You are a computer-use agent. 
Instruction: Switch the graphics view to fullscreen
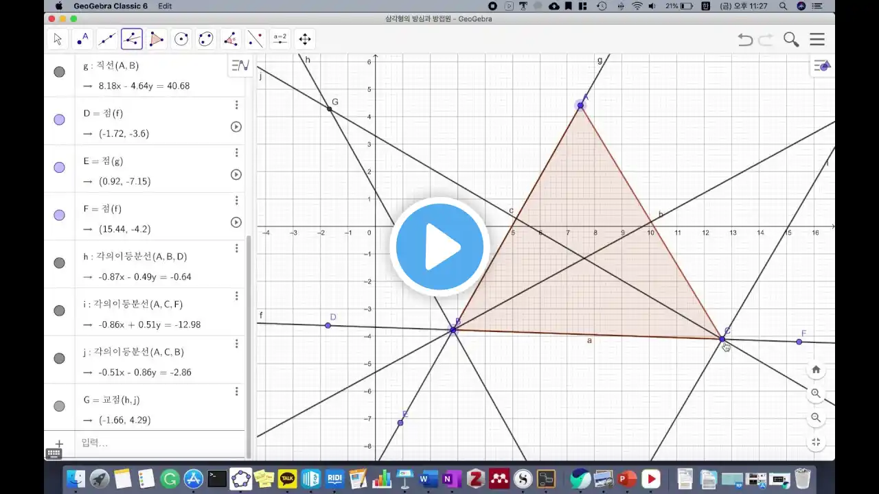(816, 443)
